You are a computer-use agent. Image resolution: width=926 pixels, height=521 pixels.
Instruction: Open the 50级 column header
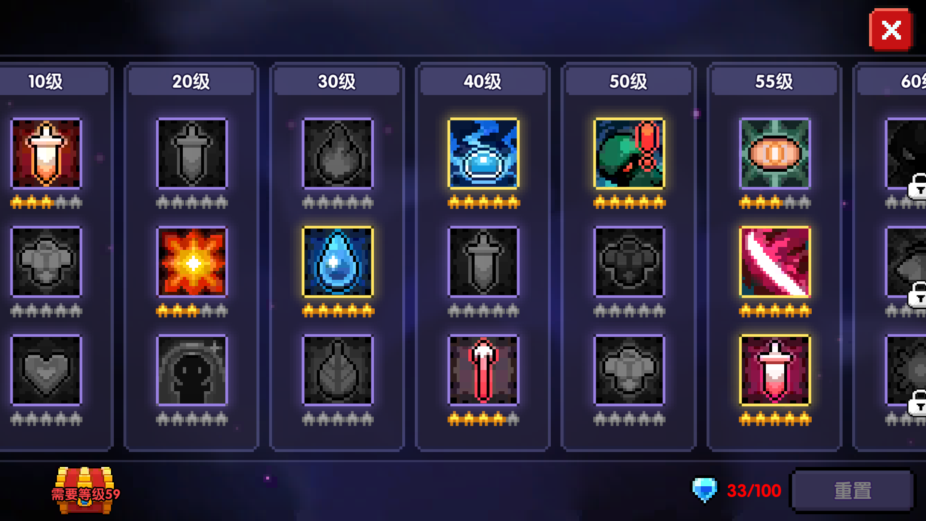(x=628, y=81)
